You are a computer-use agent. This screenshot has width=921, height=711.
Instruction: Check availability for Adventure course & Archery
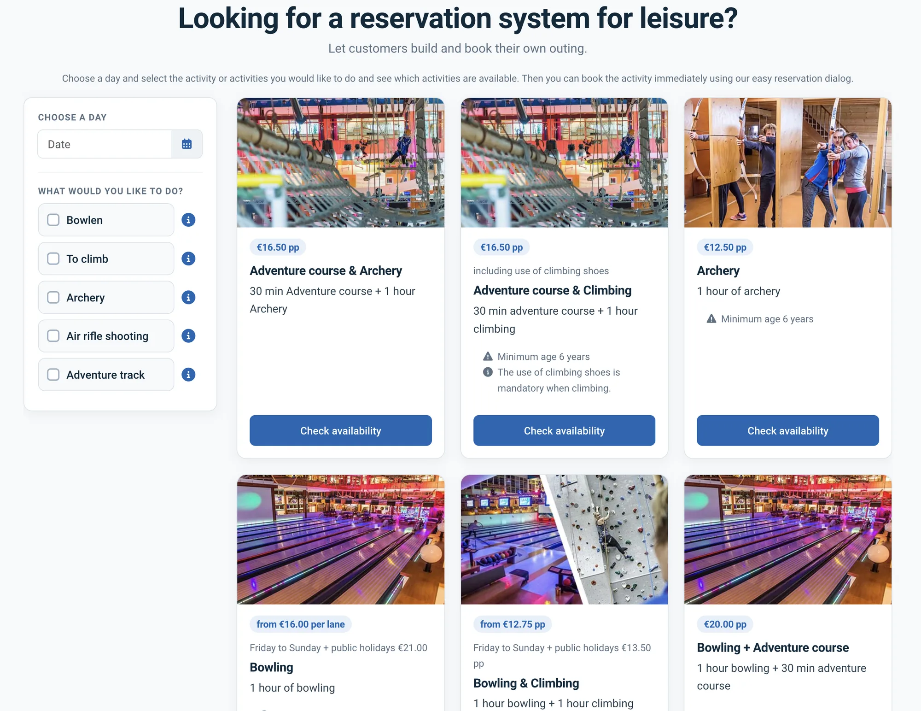coord(341,430)
